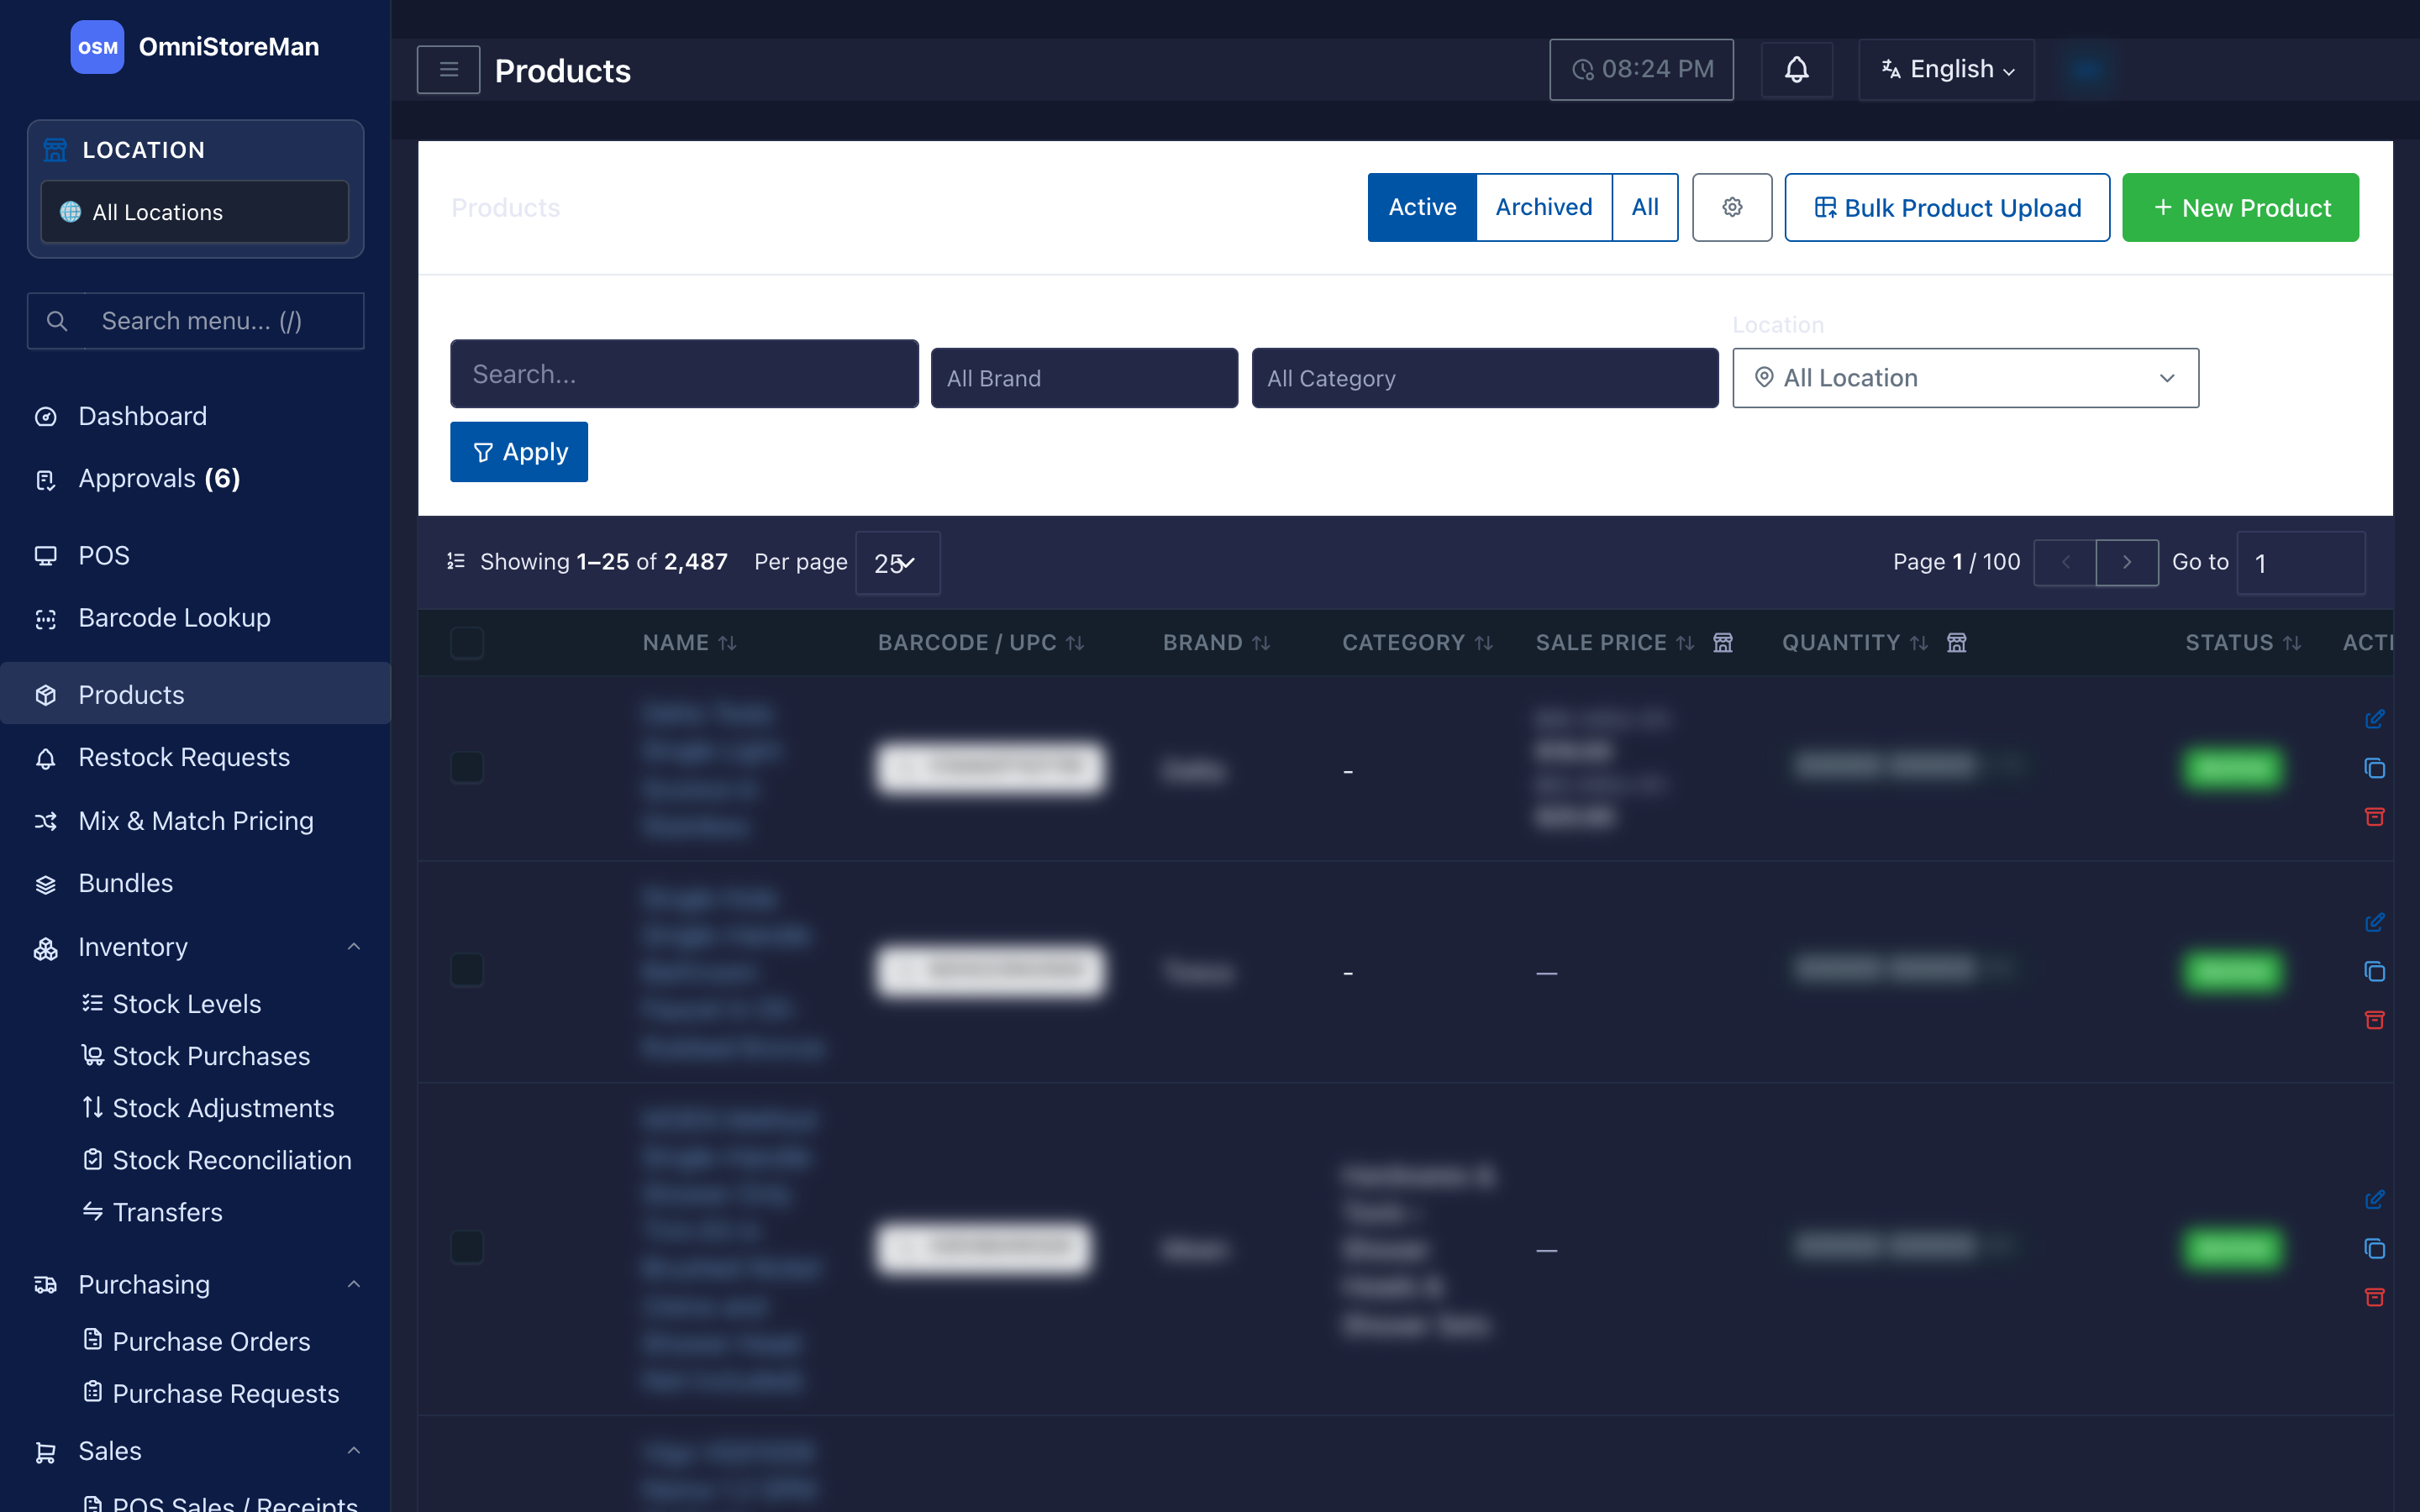2420x1512 pixels.
Task: Check the first product row checkbox
Action: [x=467, y=767]
